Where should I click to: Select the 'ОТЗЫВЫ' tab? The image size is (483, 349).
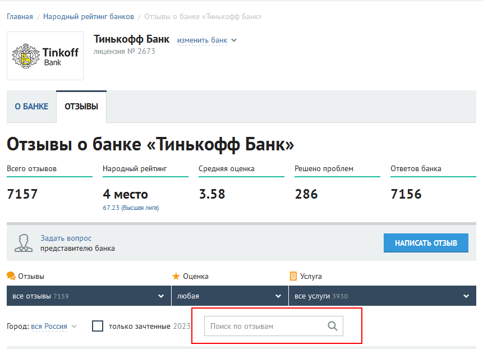click(x=81, y=107)
